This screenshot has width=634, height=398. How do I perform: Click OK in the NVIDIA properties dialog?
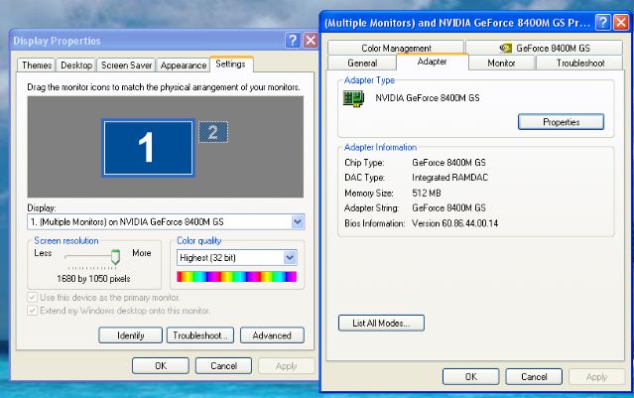coord(470,376)
